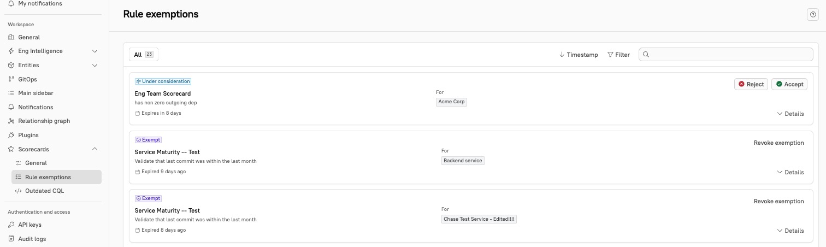This screenshot has height=247, width=826.
Task: Click the lightning bolt Eng Intelligence icon
Action: (11, 51)
